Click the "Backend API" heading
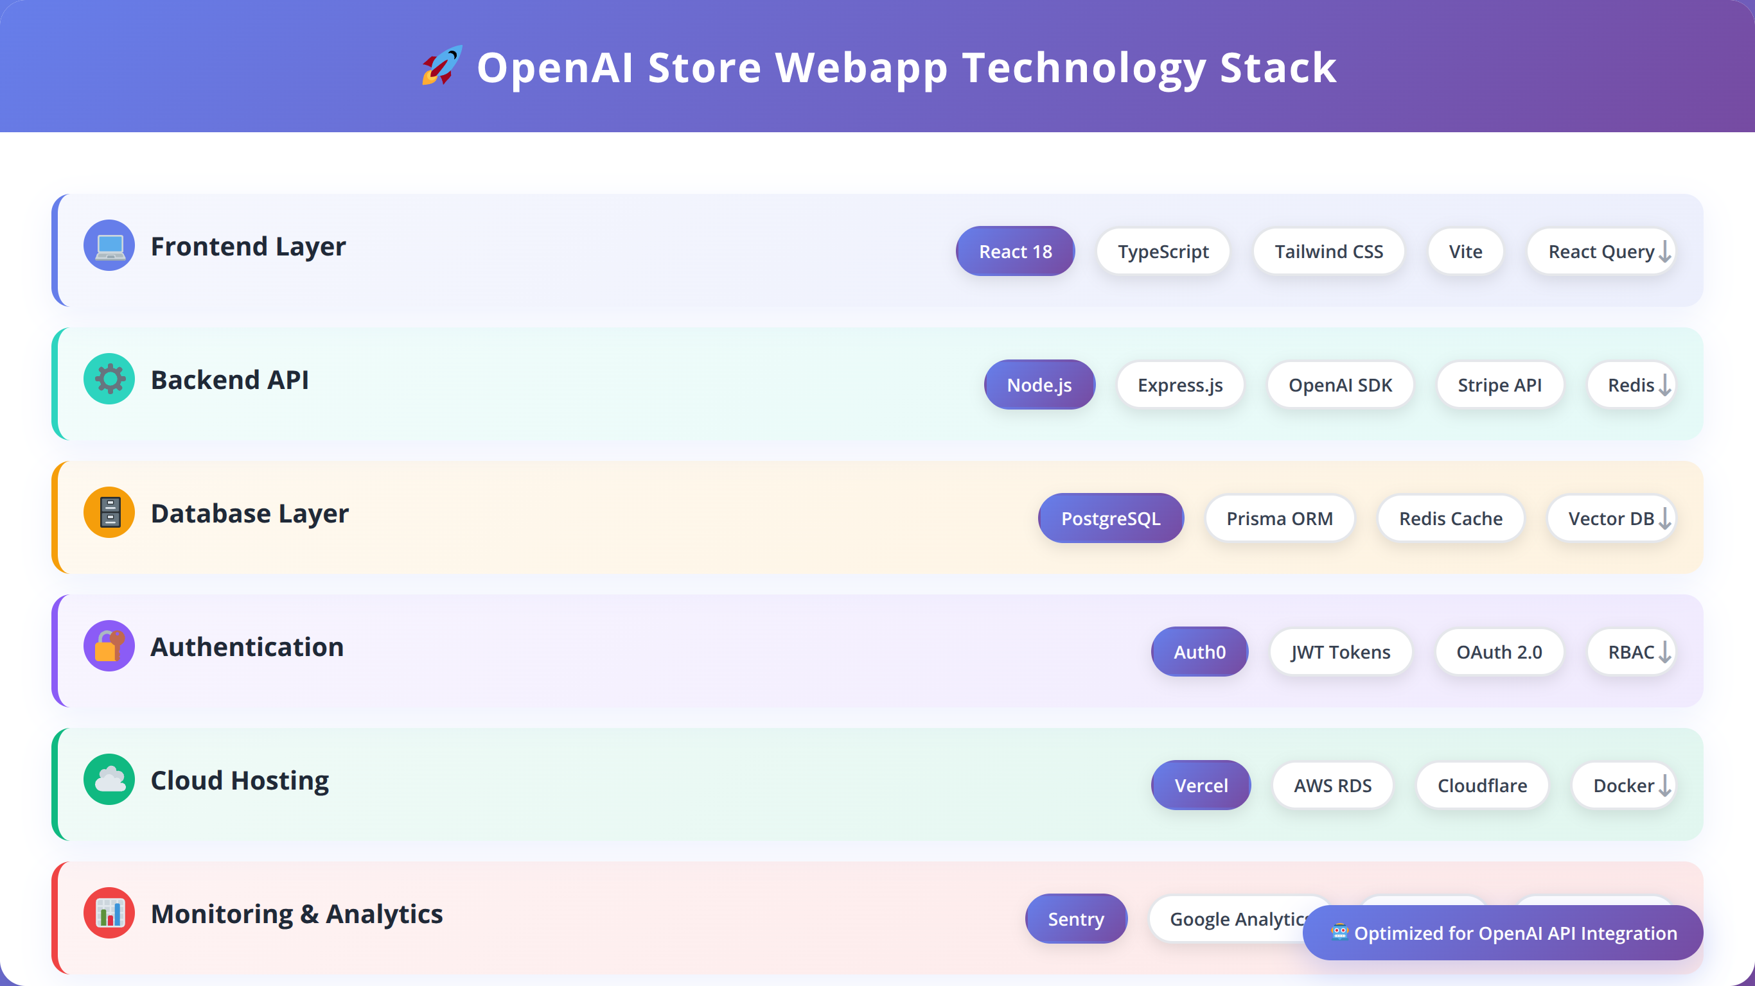 tap(229, 379)
